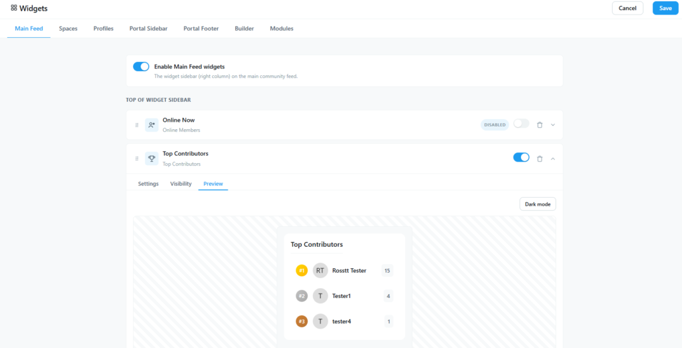Screen dimensions: 682x348
Task: Turn off the Top Contributors toggle
Action: [x=521, y=157]
